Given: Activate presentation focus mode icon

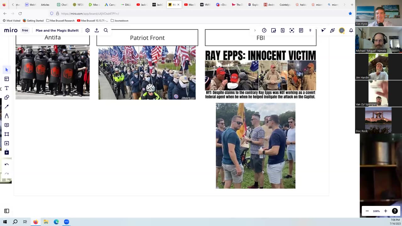Looking at the screenshot, I should click(292, 30).
